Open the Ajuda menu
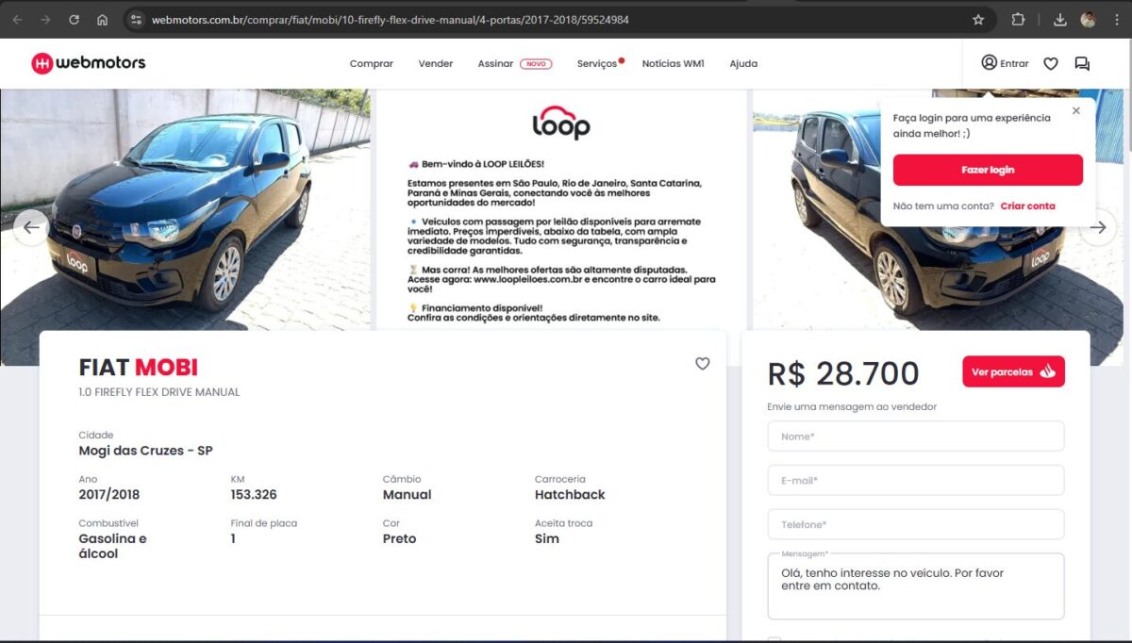The width and height of the screenshot is (1132, 643). 743,63
